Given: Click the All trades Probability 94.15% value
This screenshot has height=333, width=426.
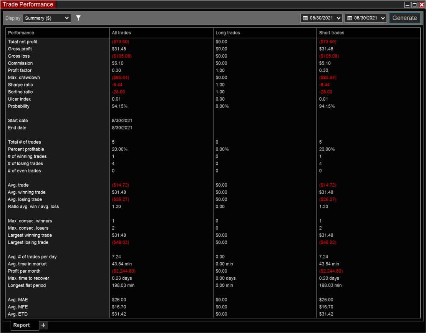Looking at the screenshot, I should pos(119,106).
